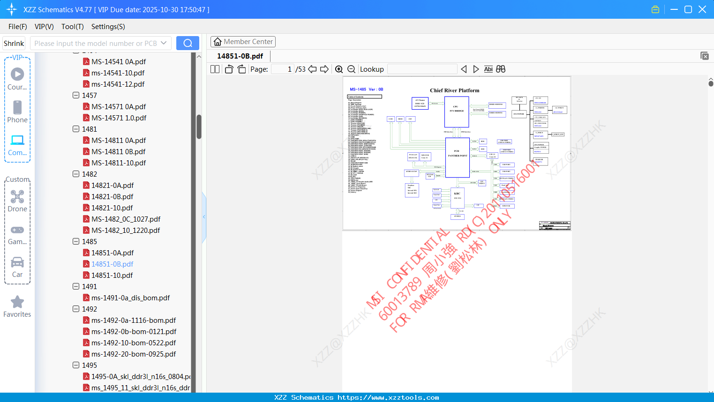Click the page number field
The height and width of the screenshot is (402, 714).
pyautogui.click(x=283, y=69)
